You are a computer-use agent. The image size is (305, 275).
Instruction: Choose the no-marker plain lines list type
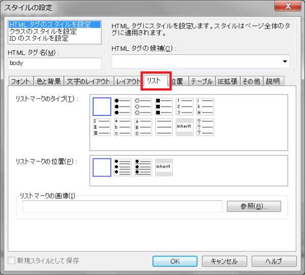(x=164, y=127)
